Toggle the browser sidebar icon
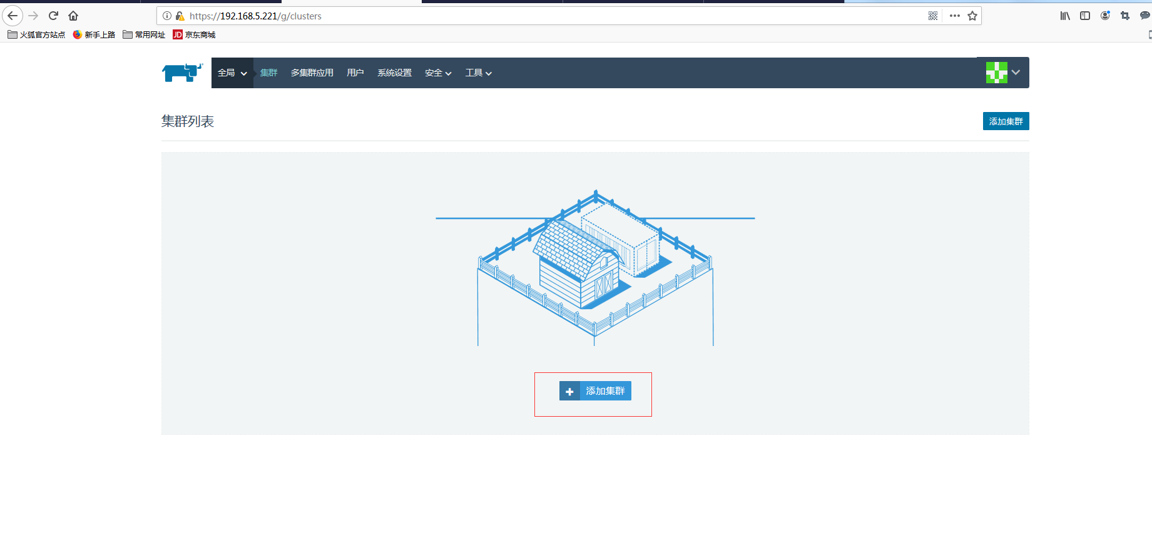 (x=1085, y=16)
